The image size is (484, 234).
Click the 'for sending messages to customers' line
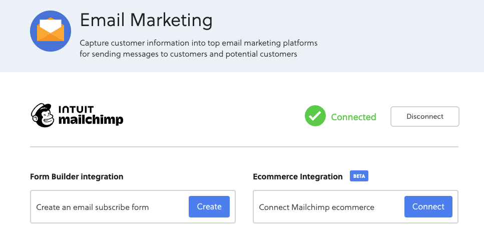[x=188, y=54]
